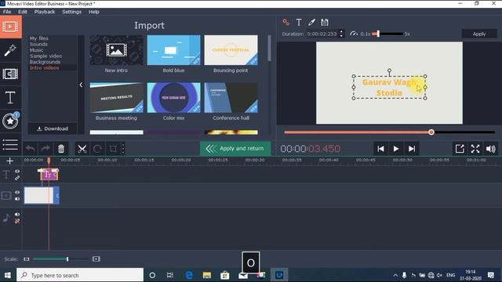Screen dimensions: 502x282
Task: Click the title track T icon
Action: [x=6, y=175]
